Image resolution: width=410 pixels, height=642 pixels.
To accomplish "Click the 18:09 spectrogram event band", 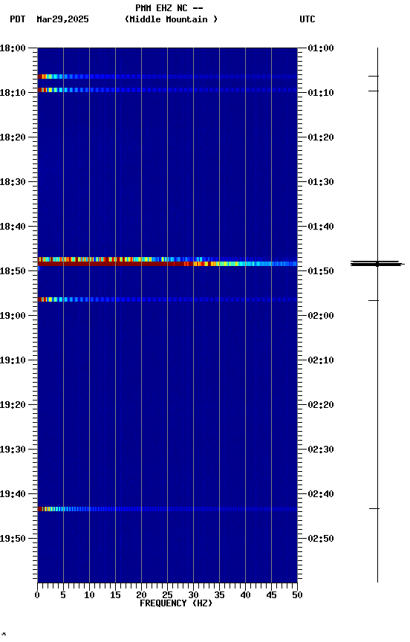I will click(167, 90).
